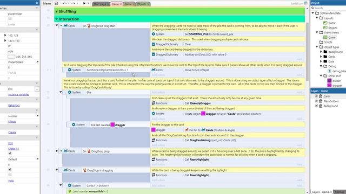The image size is (346, 194).
Task: Click the Redo arrow icon
Action: [74, 3]
